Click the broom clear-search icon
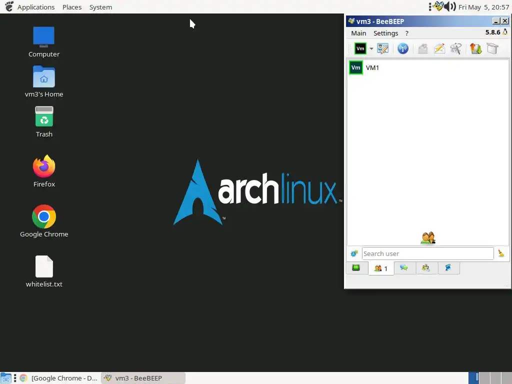Screen dimensions: 512x384 [501, 253]
